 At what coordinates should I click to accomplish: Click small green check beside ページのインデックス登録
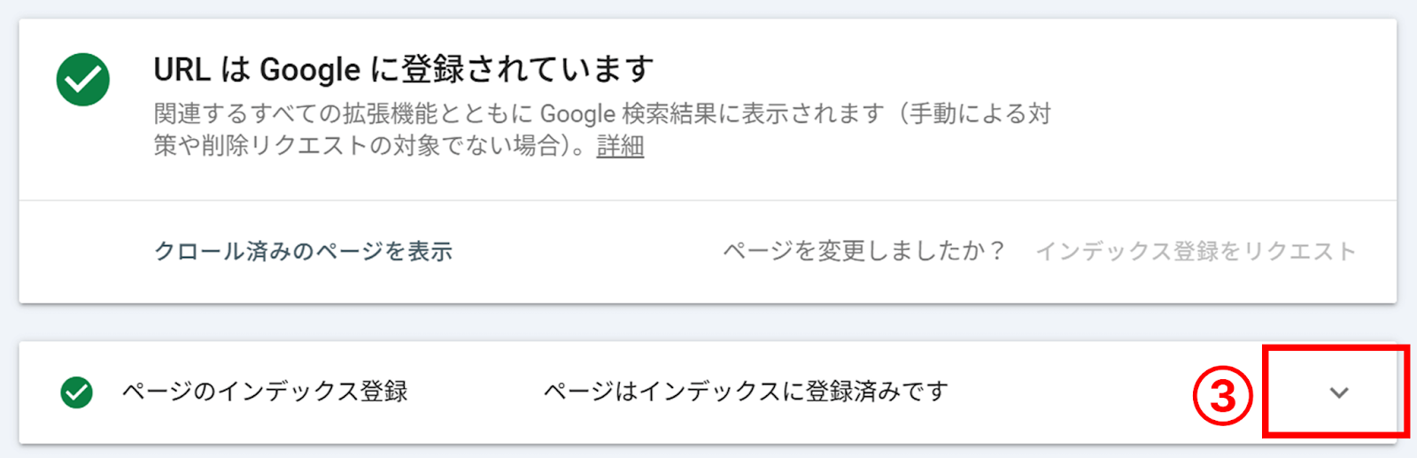click(x=77, y=392)
